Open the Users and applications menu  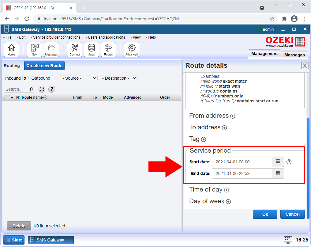tap(106, 37)
